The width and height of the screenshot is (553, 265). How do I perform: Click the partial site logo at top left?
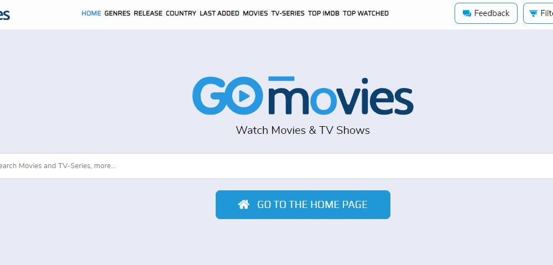4,14
